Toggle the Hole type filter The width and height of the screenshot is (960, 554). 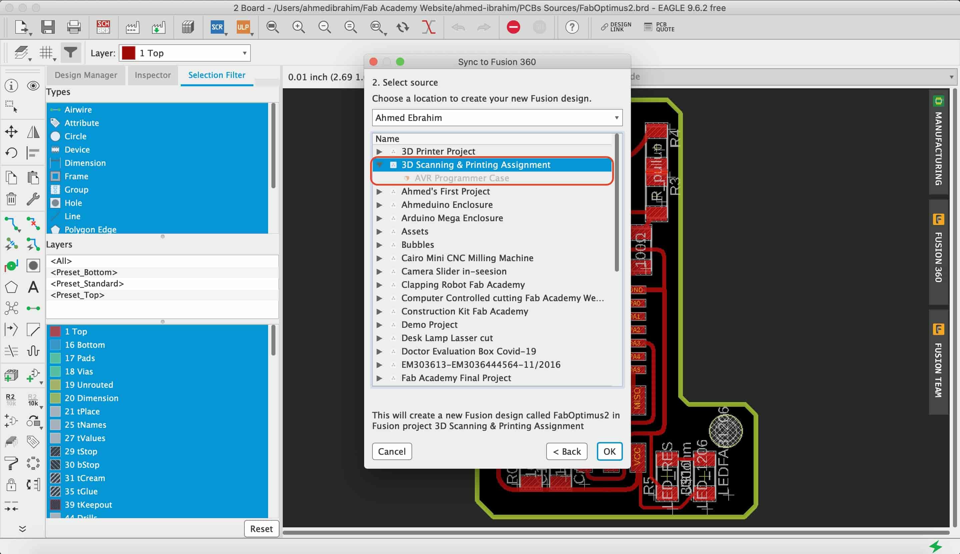[x=157, y=203]
